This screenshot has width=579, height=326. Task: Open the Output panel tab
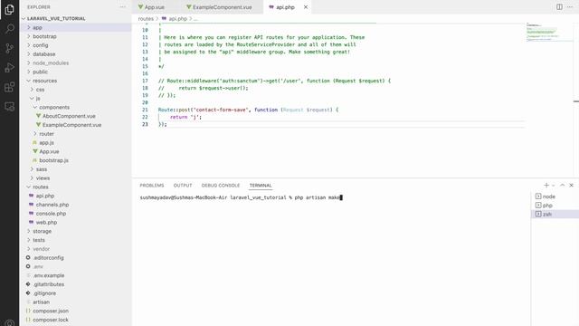[183, 185]
